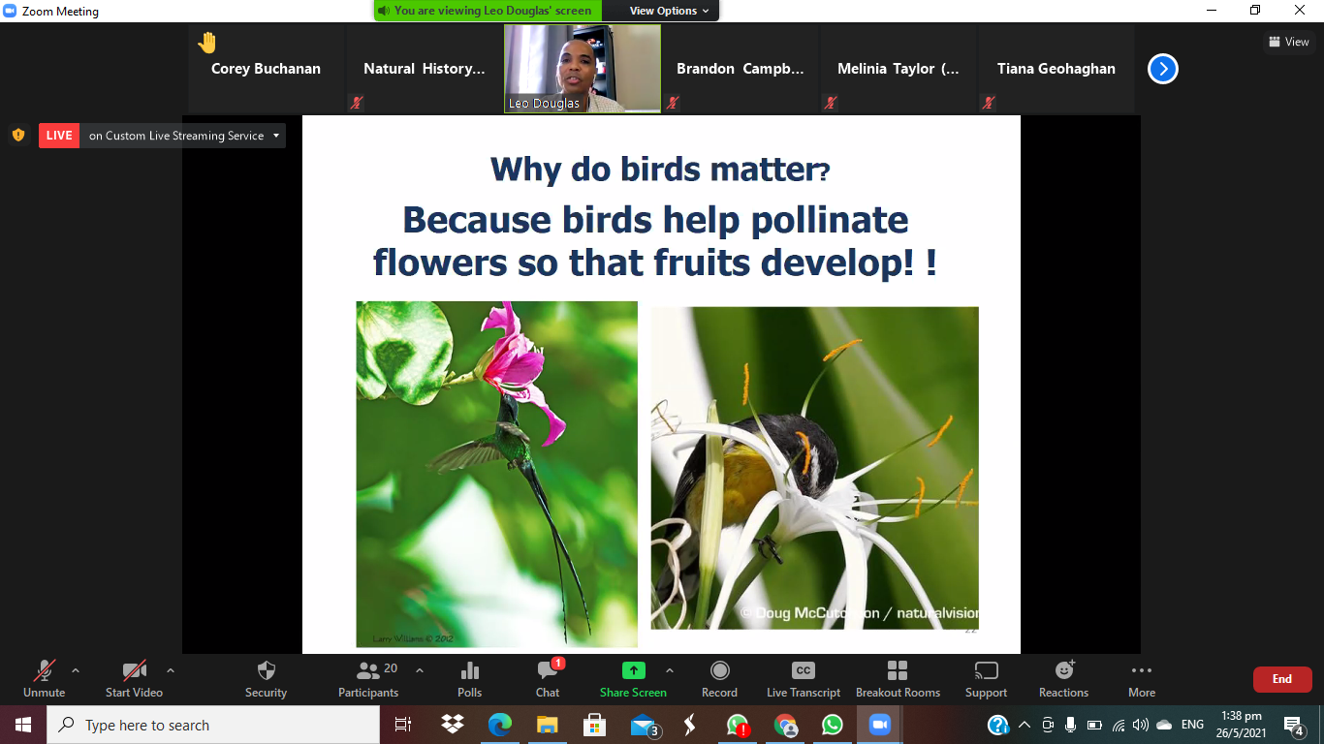Expand the Custom Live Streaming Service dropdown
The height and width of the screenshot is (744, 1324).
point(276,136)
